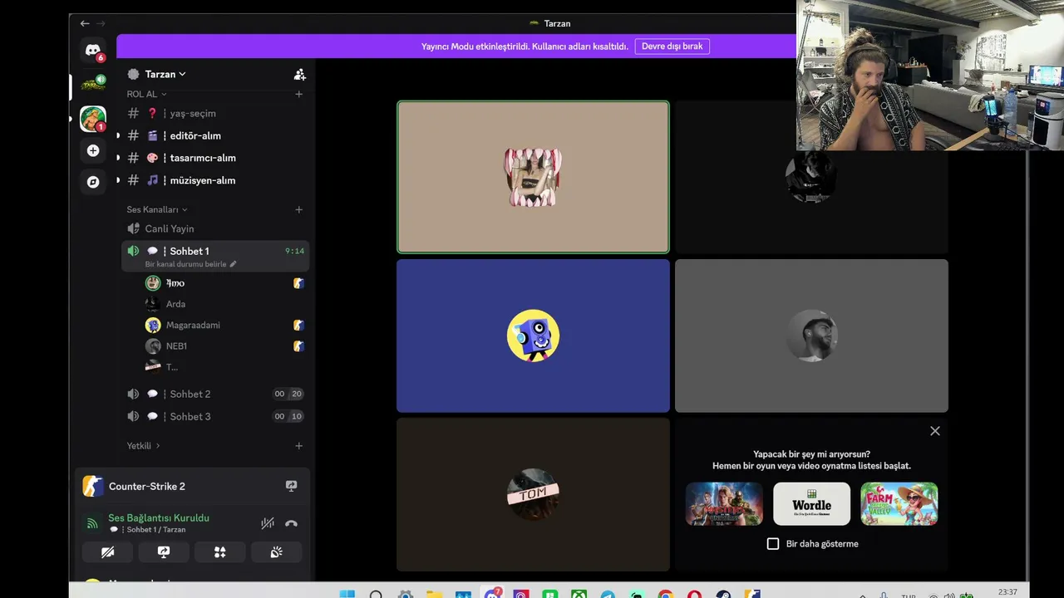
Task: Open Chrome from the taskbar
Action: 665,594
